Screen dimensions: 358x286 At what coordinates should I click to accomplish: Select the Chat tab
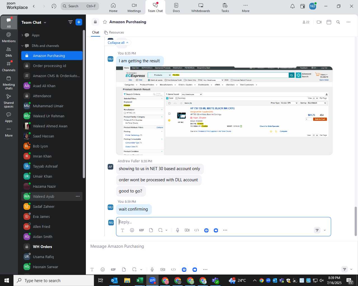95,32
